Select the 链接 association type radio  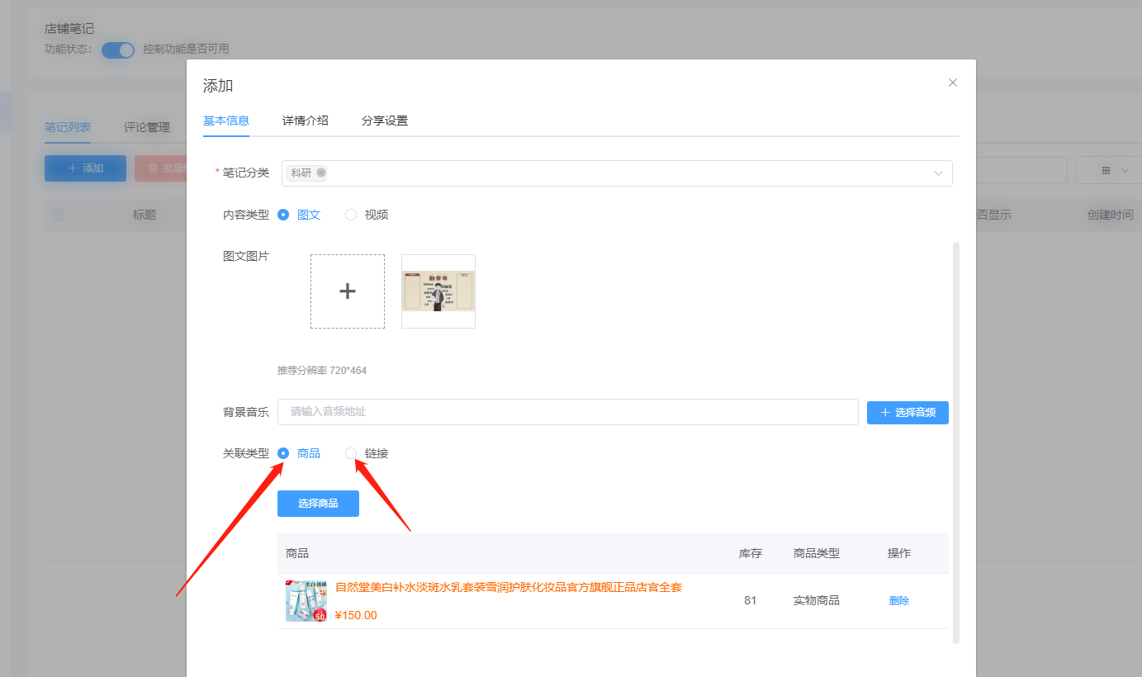pyautogui.click(x=350, y=453)
